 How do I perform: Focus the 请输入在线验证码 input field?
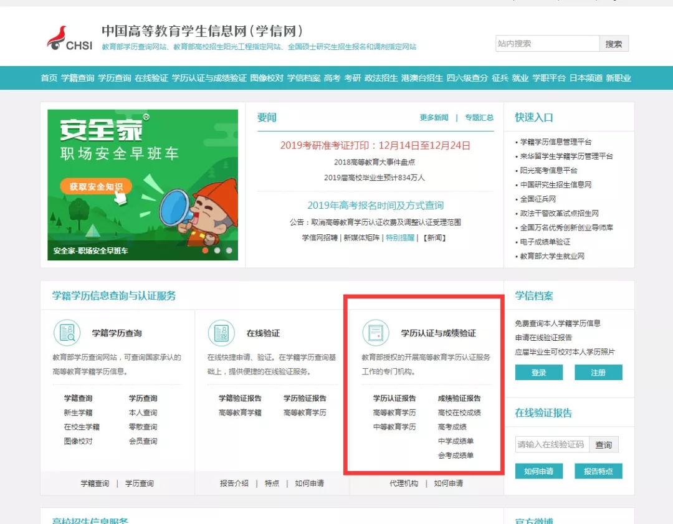pos(552,444)
